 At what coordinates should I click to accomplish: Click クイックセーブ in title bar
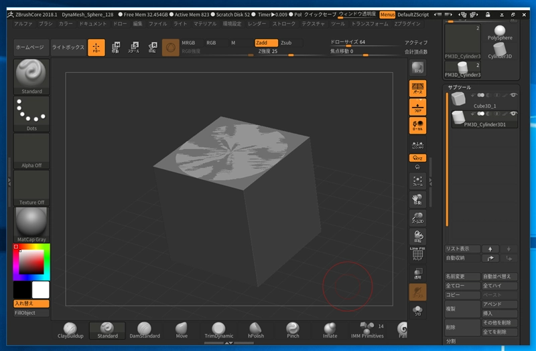[320, 15]
